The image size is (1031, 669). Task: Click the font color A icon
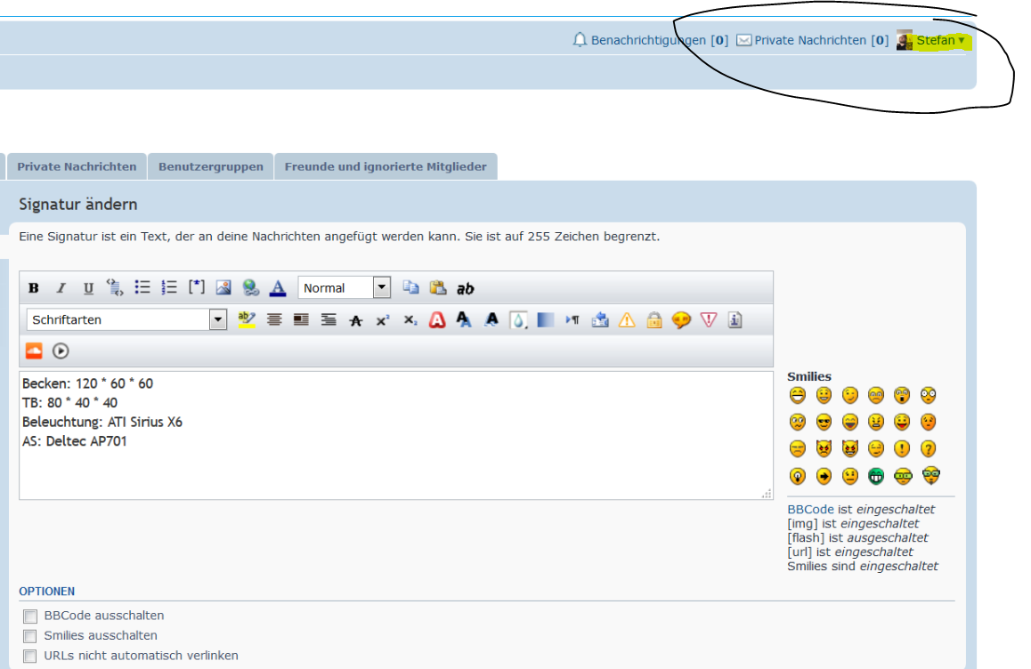click(278, 287)
